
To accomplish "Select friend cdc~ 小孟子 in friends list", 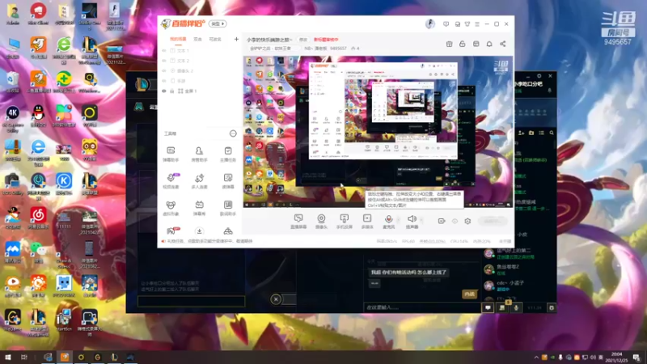I will point(518,286).
